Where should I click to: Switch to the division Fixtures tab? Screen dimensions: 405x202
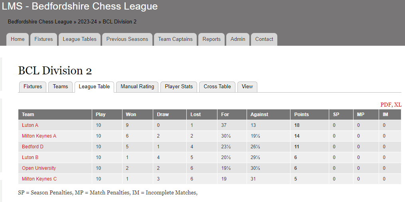point(33,87)
